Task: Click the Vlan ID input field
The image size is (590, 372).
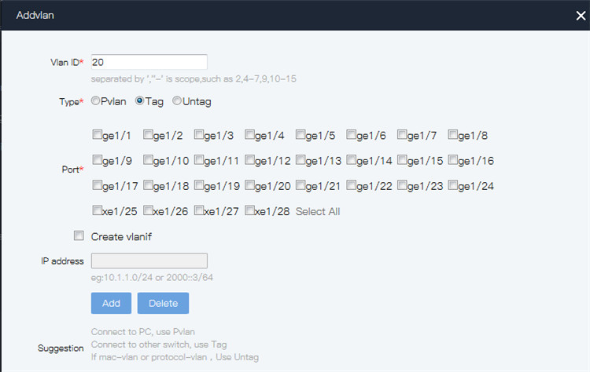Action: point(149,62)
